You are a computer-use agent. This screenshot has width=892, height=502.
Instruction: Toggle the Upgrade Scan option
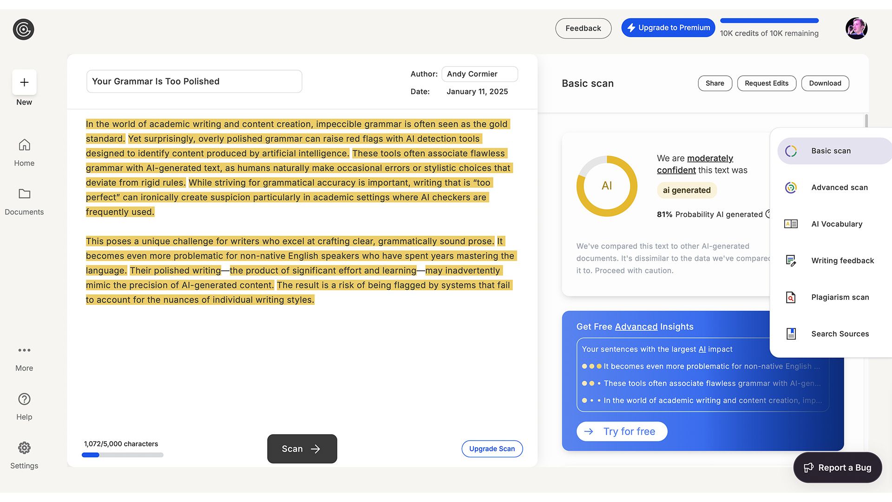pos(492,449)
